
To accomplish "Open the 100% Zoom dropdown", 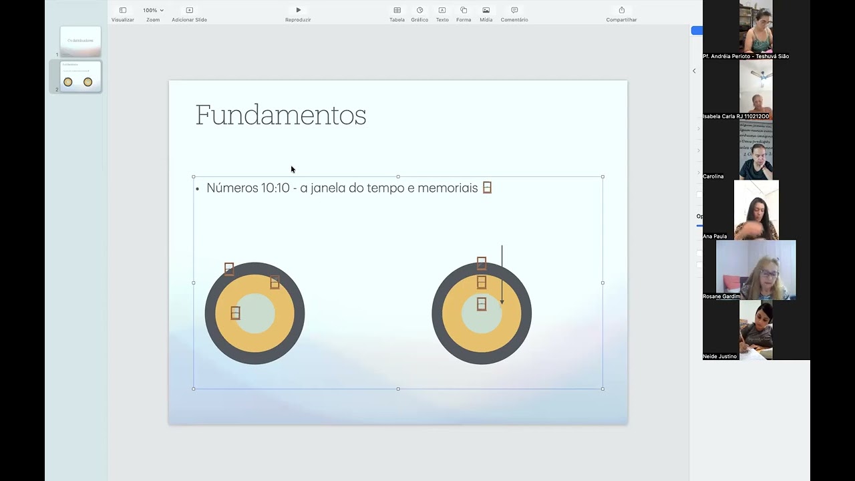I will tap(153, 14).
